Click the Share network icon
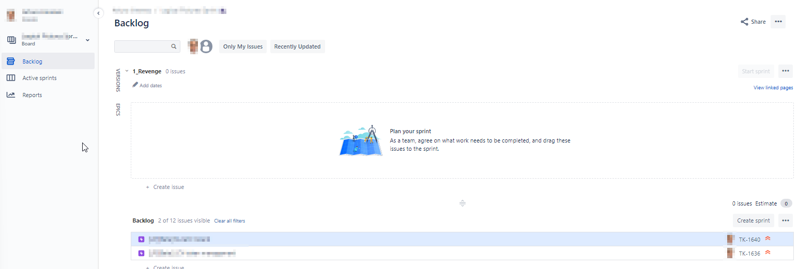The image size is (798, 269). (x=744, y=22)
